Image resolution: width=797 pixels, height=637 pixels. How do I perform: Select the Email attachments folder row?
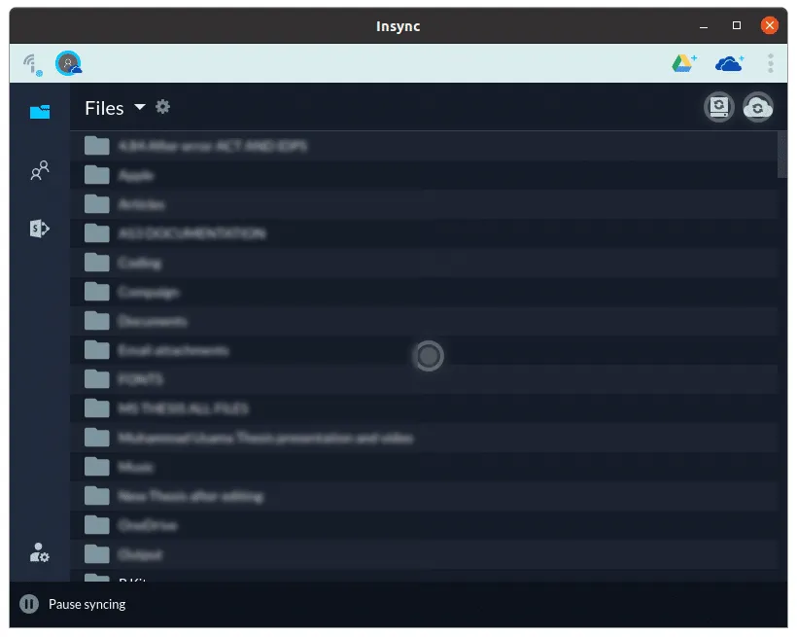(x=424, y=350)
